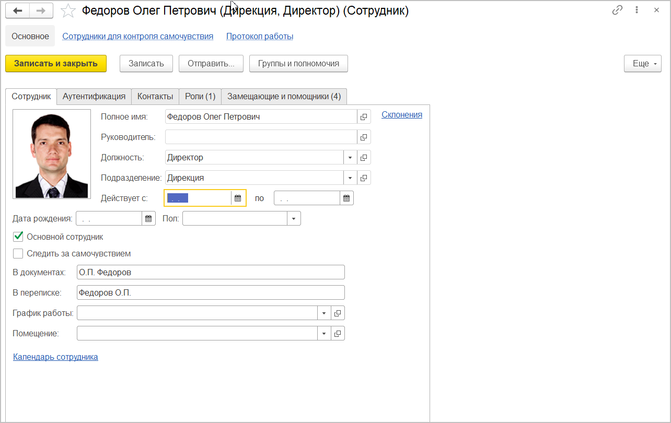Open the 'Еще' actions menu

[642, 64]
